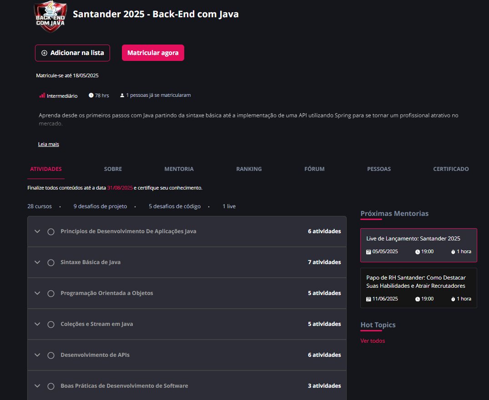Screen dimensions: 489x400
Task: Click 3 atividades in Boas Práticas row
Action: click(x=324, y=385)
